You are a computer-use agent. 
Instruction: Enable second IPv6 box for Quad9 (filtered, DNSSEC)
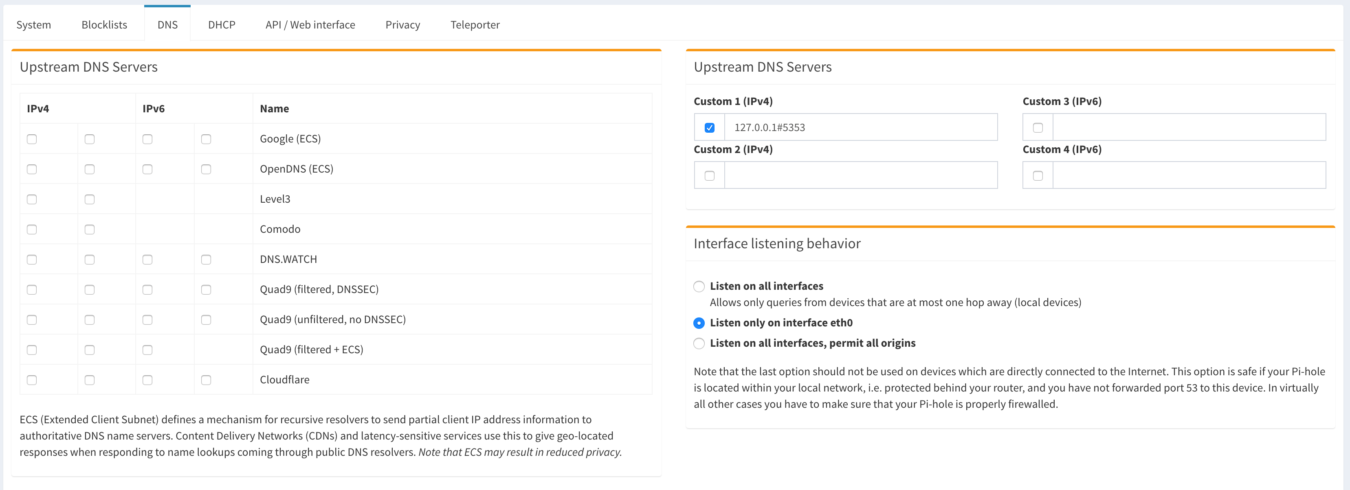pyautogui.click(x=206, y=290)
